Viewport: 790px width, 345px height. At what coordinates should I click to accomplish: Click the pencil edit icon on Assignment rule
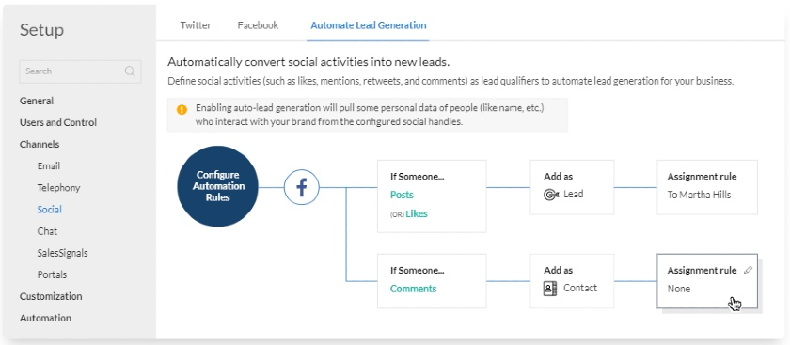[x=749, y=271]
